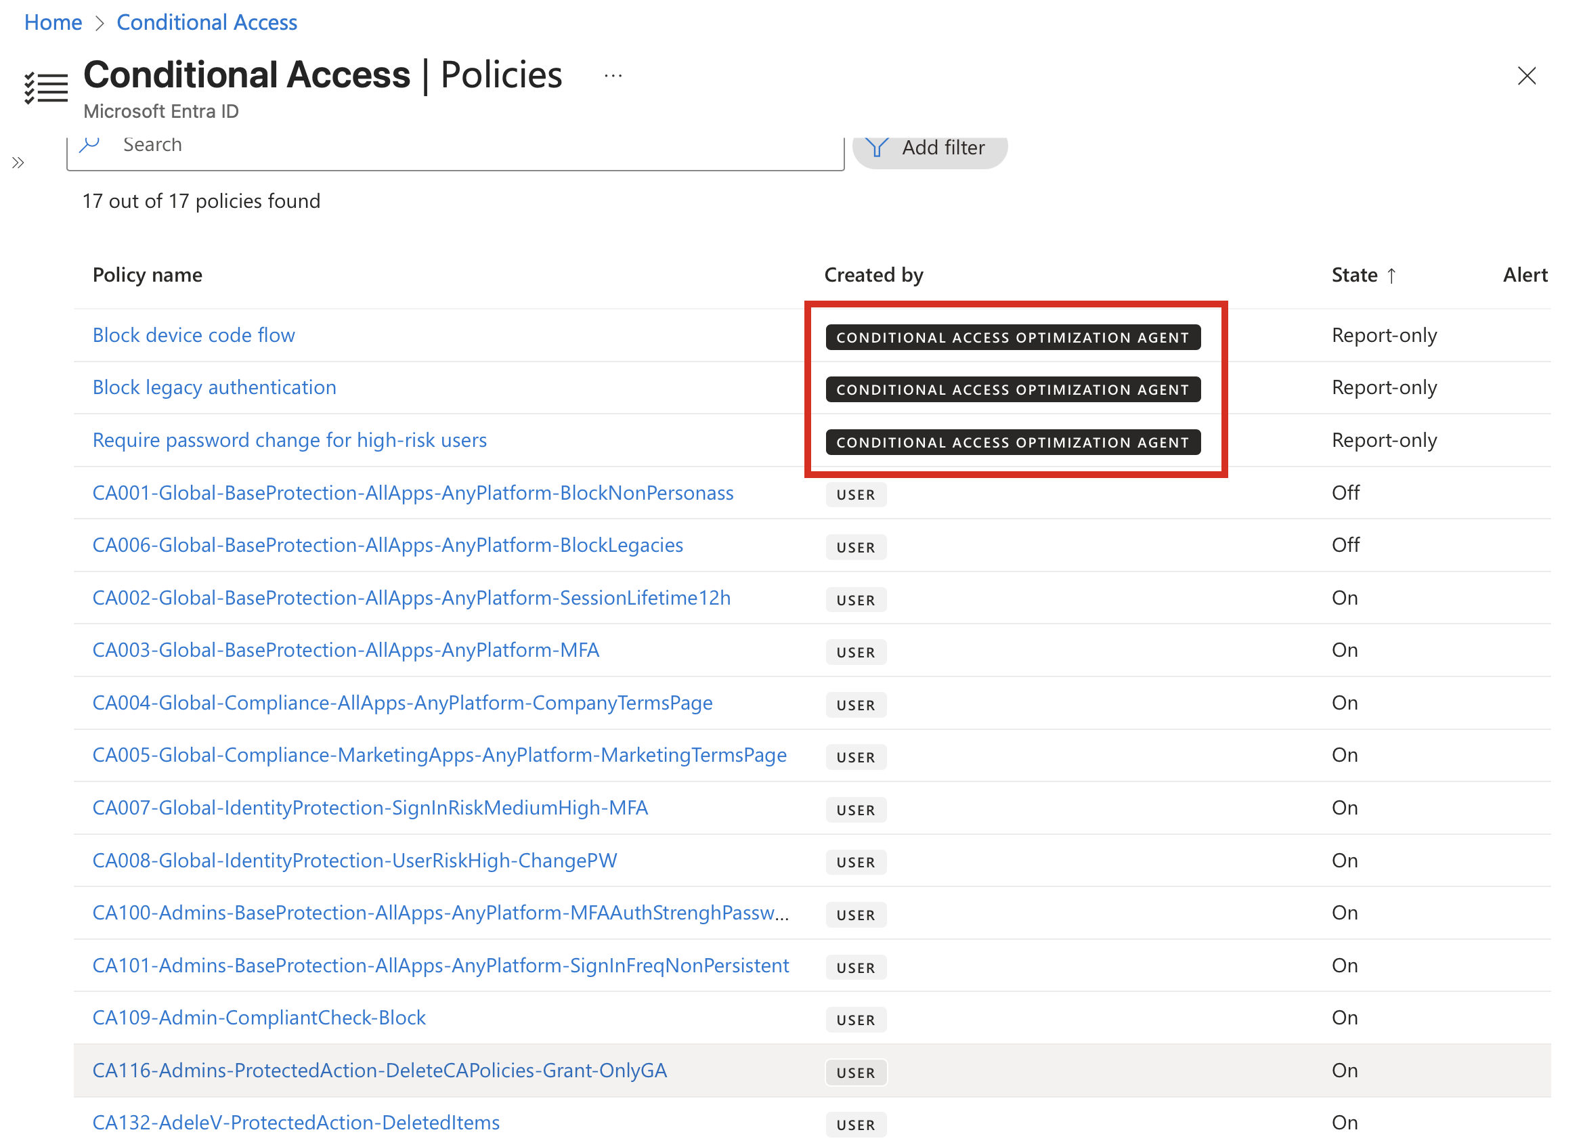The height and width of the screenshot is (1147, 1583).
Task: Click Optimization Agent badge for high-risk users
Action: coord(1013,442)
